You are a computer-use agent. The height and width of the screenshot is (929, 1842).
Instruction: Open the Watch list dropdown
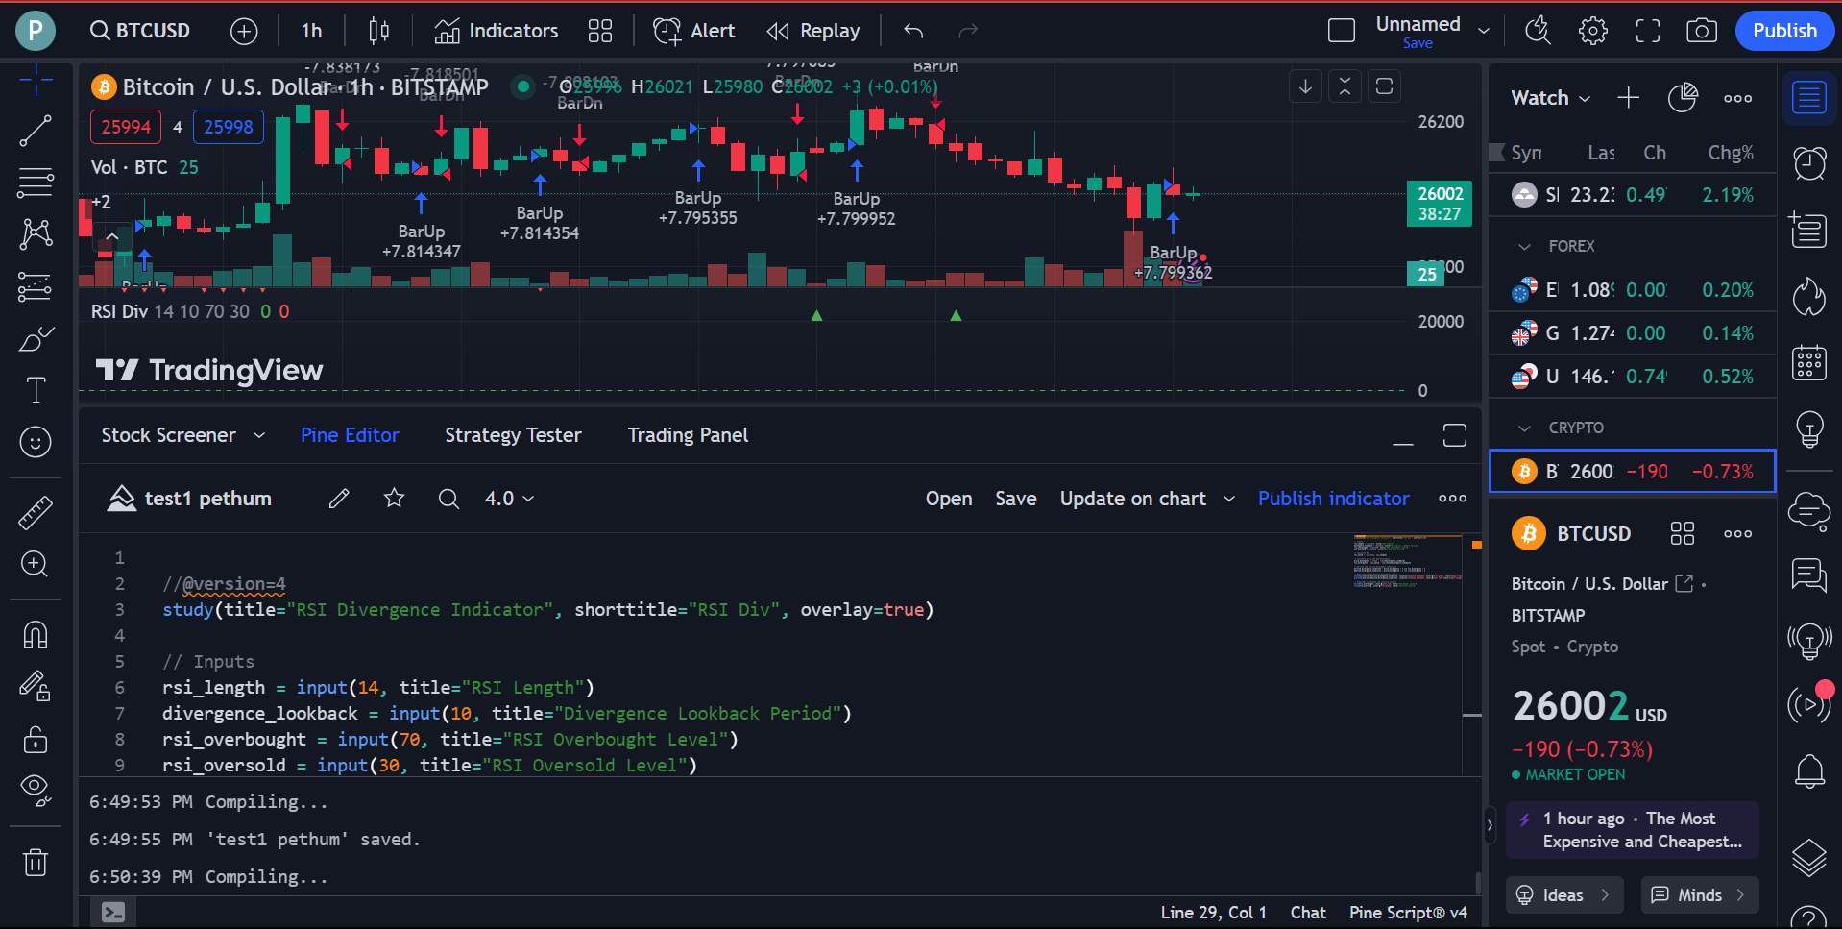coord(1550,98)
